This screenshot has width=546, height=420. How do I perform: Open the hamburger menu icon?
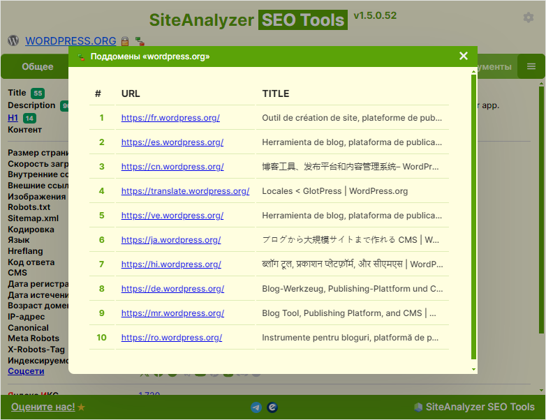click(531, 66)
